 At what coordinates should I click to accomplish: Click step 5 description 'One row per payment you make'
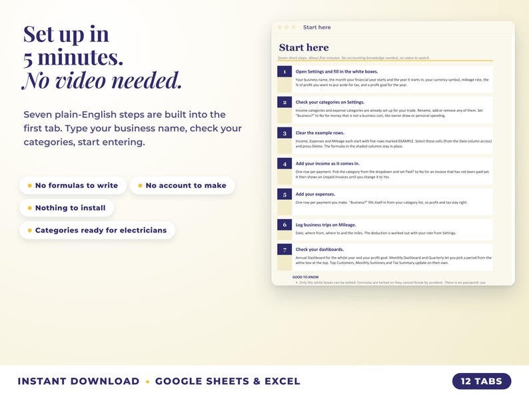click(381, 202)
